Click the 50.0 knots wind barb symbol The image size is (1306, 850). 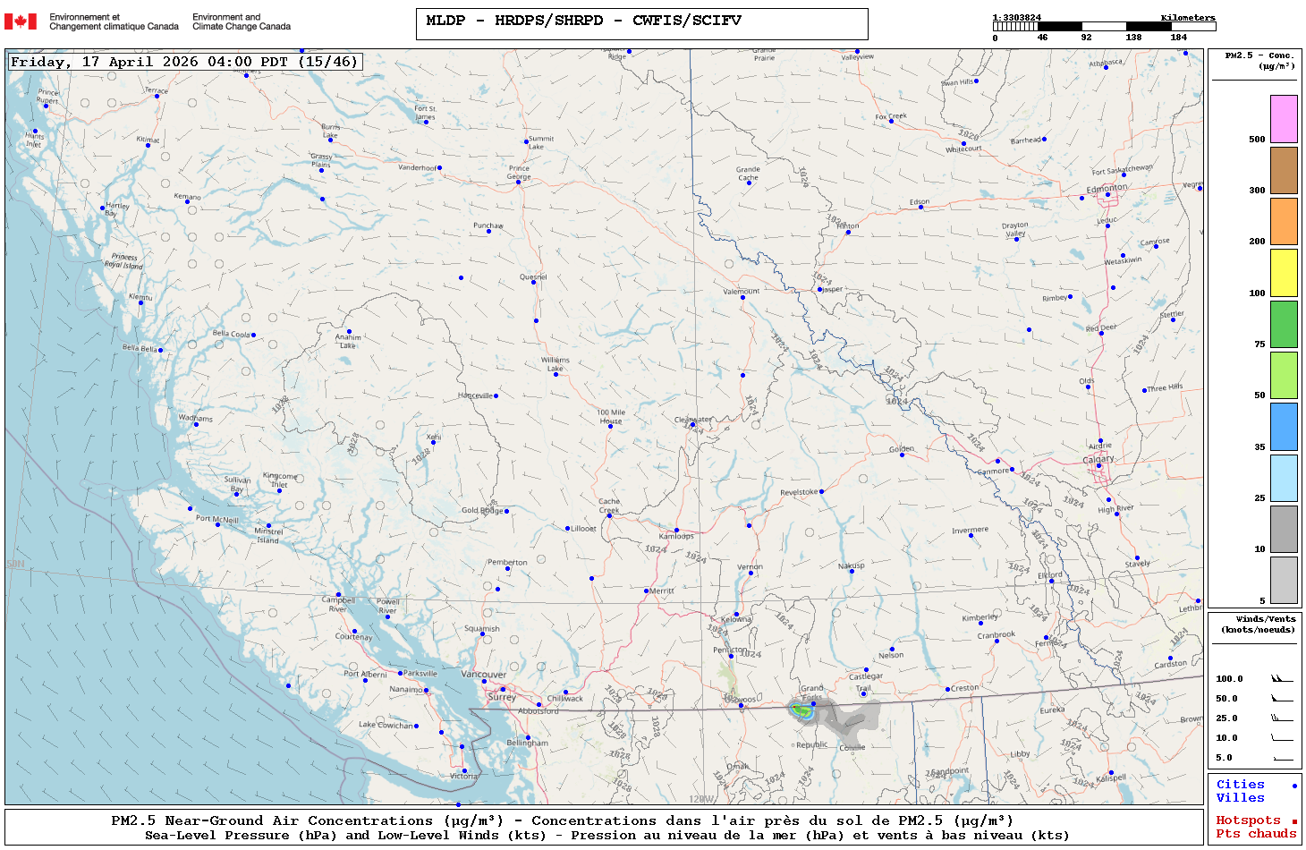point(1282,699)
